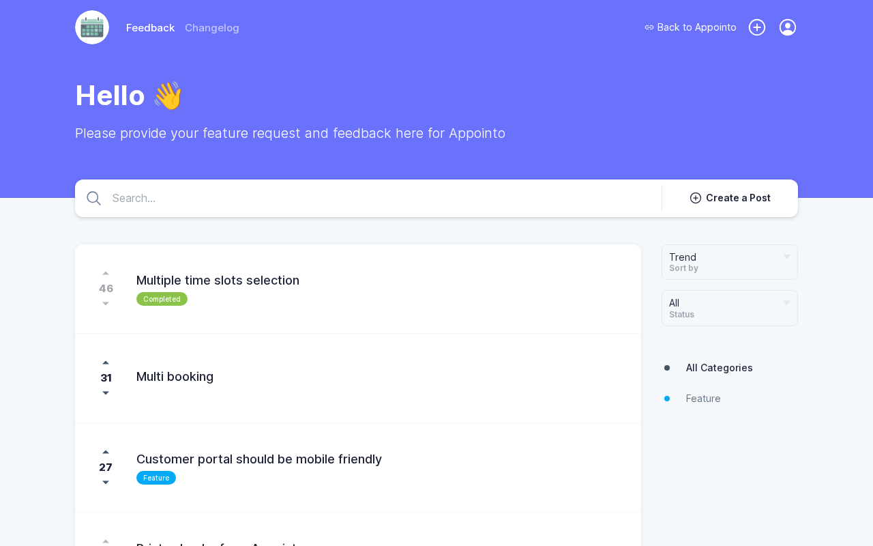The width and height of the screenshot is (873, 546).
Task: Downvote Customer portal mobile friendly post
Action: click(106, 483)
